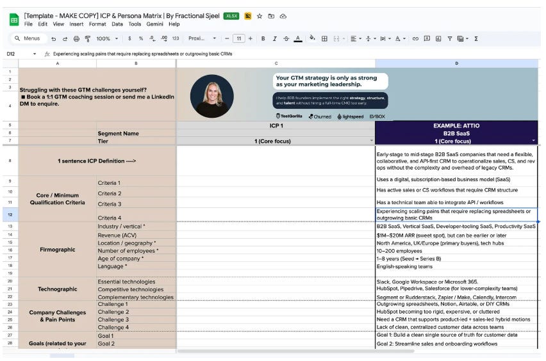The width and height of the screenshot is (546, 361).
Task: Open the Gemini menu
Action: [154, 24]
